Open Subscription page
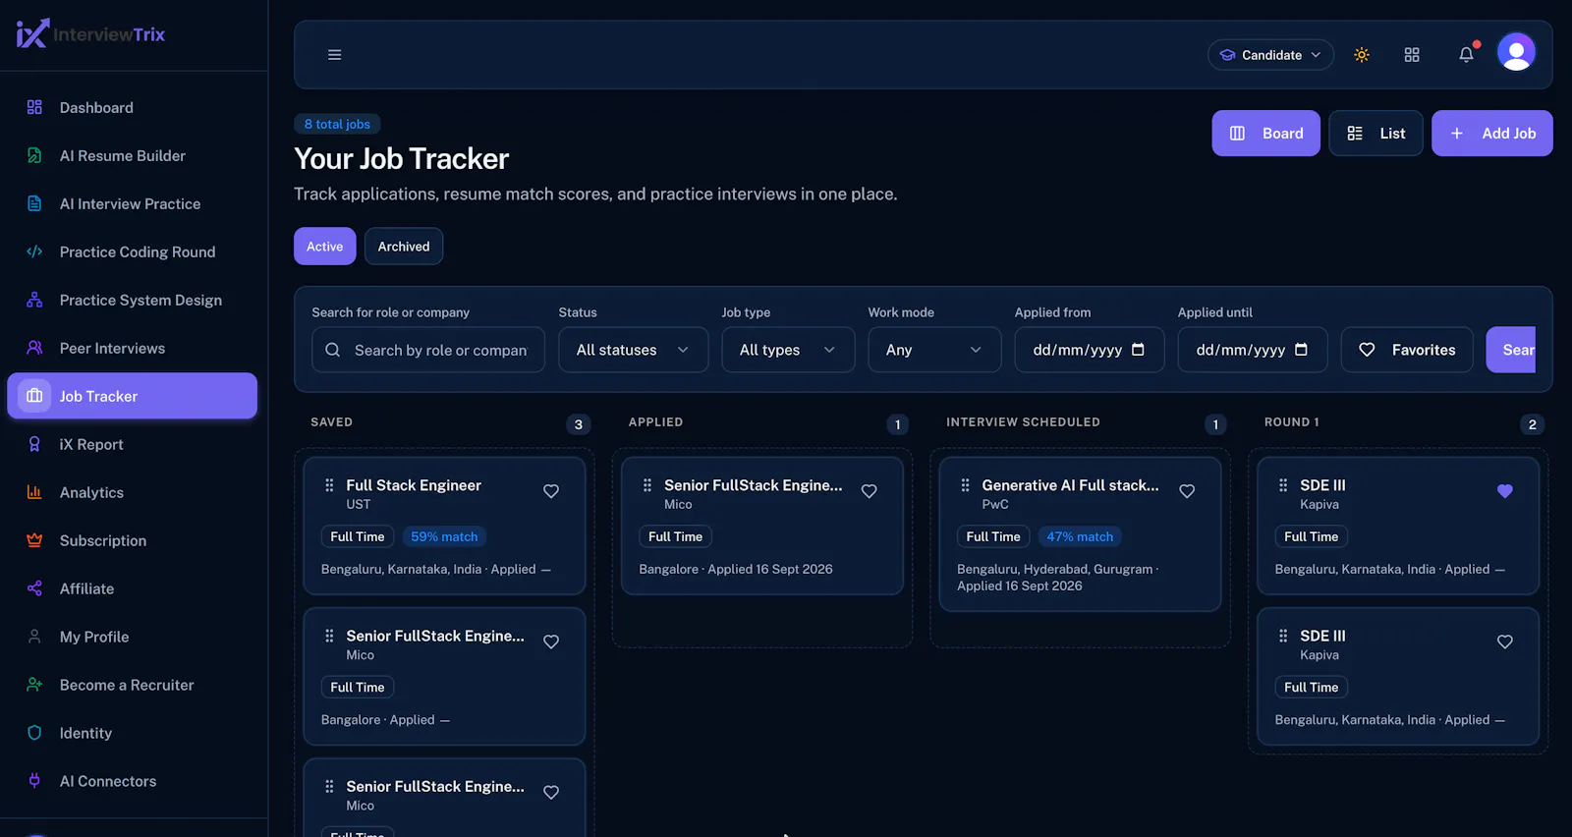Image resolution: width=1572 pixels, height=837 pixels. pyautogui.click(x=133, y=541)
